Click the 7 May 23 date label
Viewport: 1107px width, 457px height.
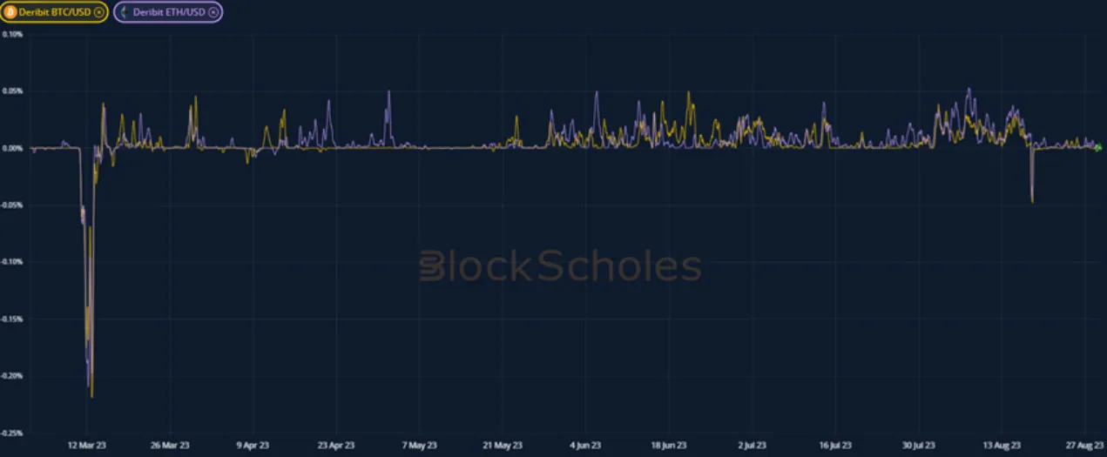(x=420, y=445)
